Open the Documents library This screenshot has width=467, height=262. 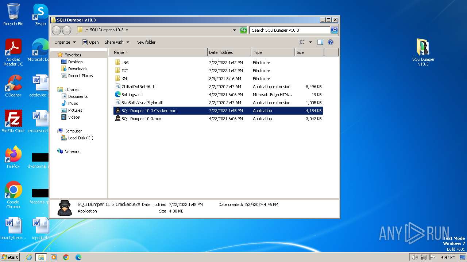coord(78,96)
